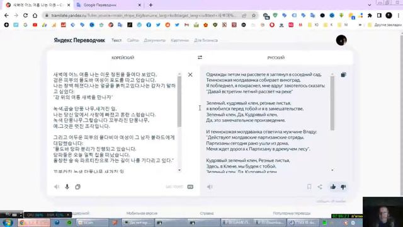Screen dimensions: 403x227
Task: Open Популярные переводы footer link
Action: (292, 213)
